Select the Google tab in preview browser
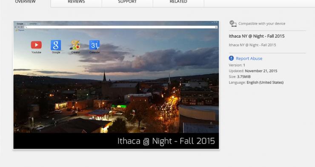 (x=20, y=24)
